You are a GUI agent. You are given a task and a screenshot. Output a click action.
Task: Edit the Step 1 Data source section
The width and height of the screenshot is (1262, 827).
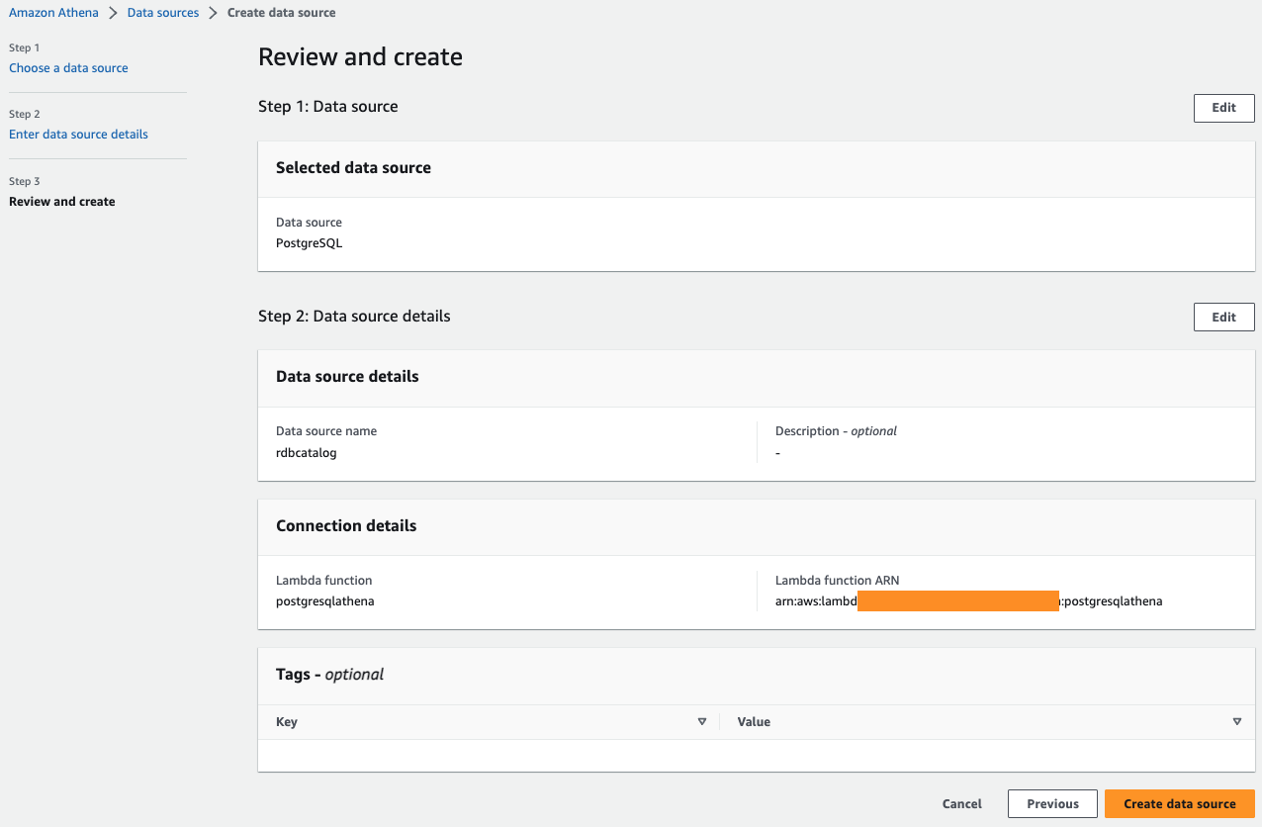point(1223,108)
